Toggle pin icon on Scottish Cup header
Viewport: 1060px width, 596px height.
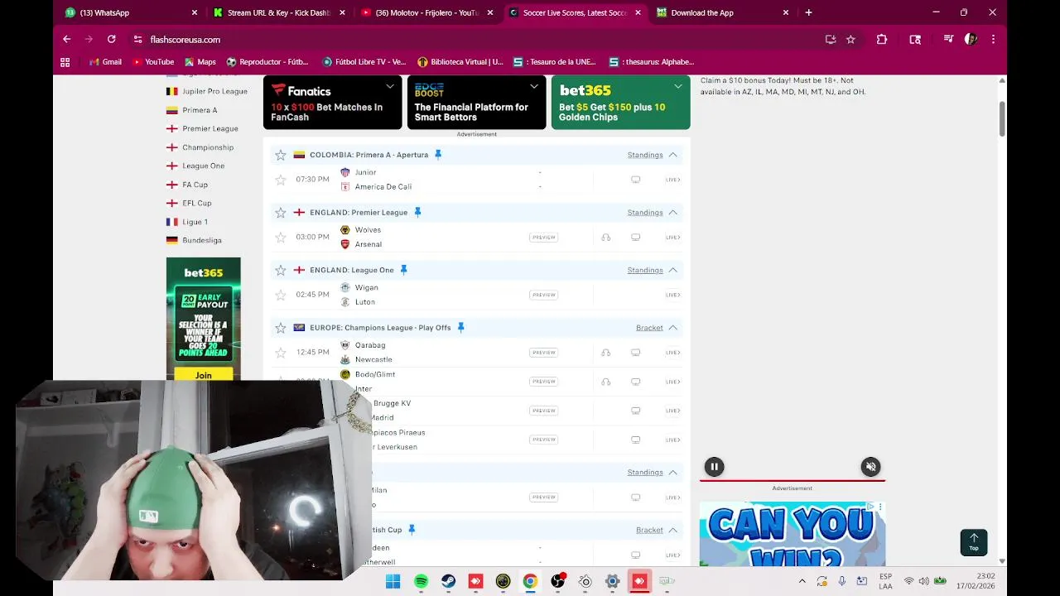tap(411, 530)
